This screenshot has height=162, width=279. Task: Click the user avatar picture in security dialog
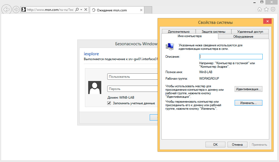(x=95, y=88)
